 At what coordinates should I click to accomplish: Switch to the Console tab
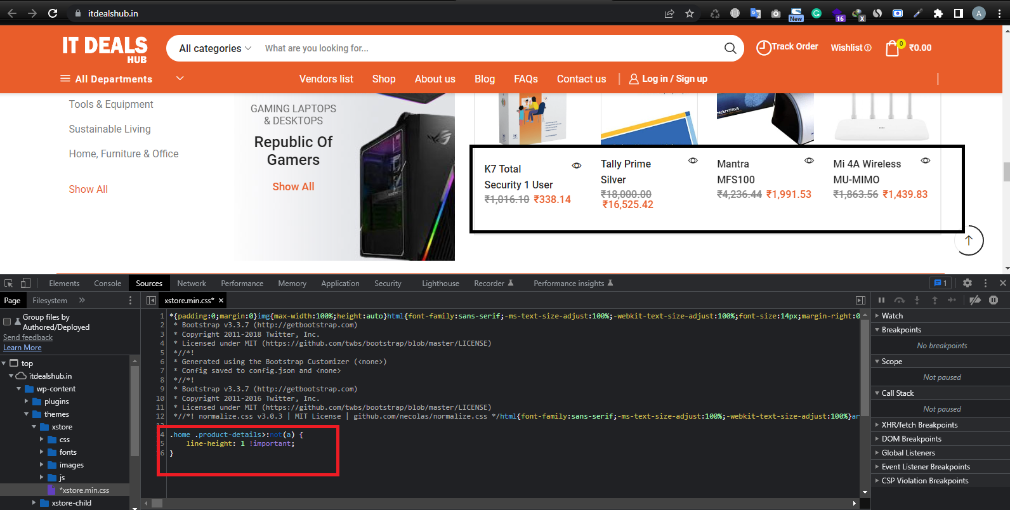(x=108, y=284)
